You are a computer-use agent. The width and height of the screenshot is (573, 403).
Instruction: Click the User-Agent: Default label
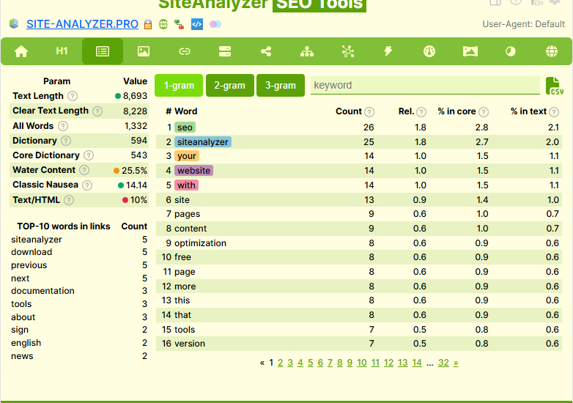click(523, 24)
